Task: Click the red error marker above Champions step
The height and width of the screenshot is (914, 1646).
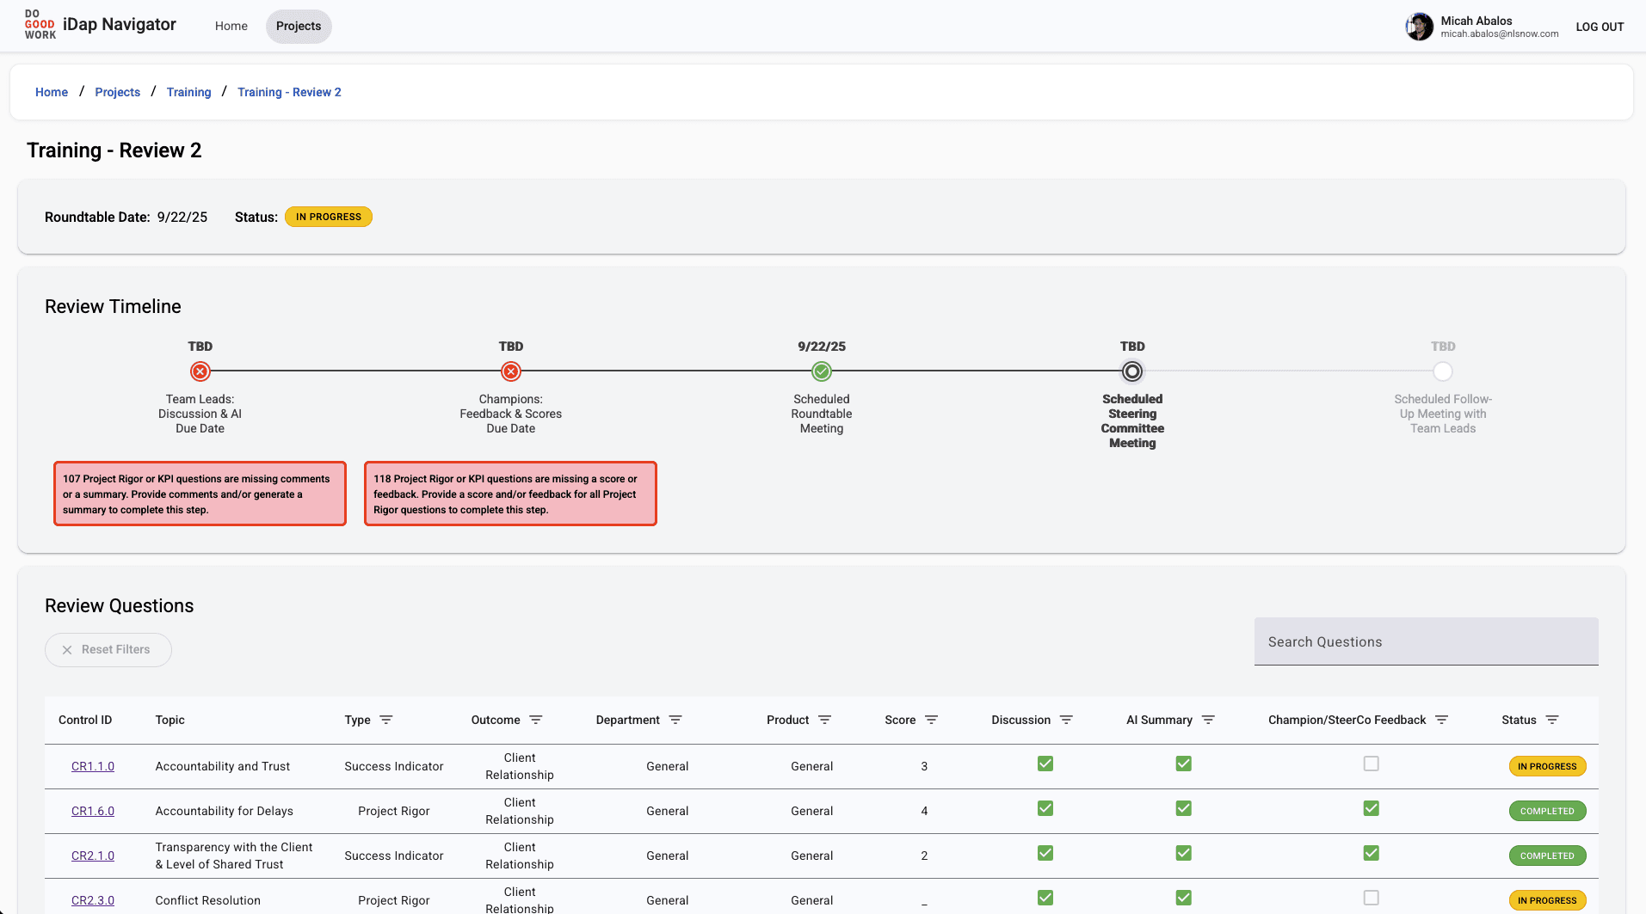Action: [510, 371]
